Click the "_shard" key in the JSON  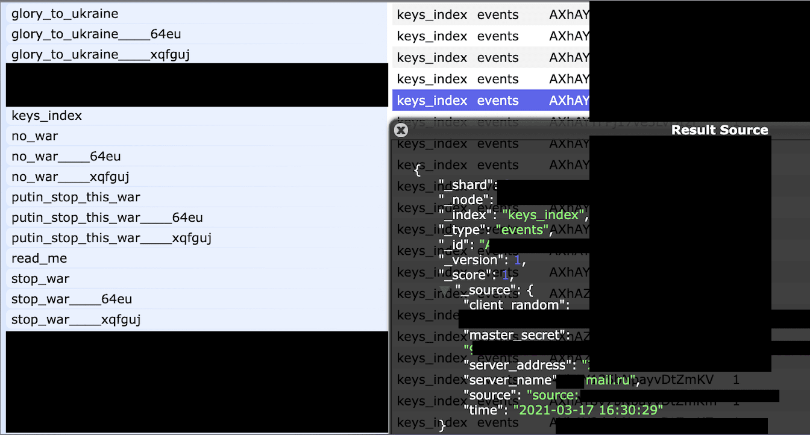468,184
